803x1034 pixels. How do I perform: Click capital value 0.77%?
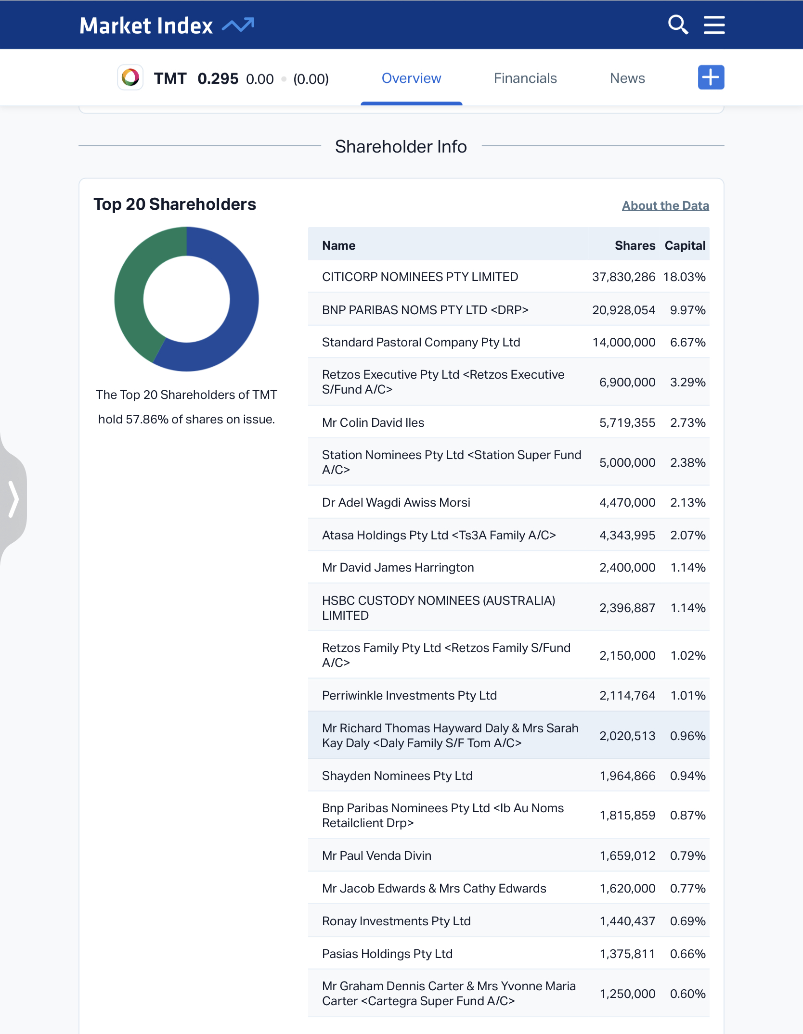(x=688, y=889)
